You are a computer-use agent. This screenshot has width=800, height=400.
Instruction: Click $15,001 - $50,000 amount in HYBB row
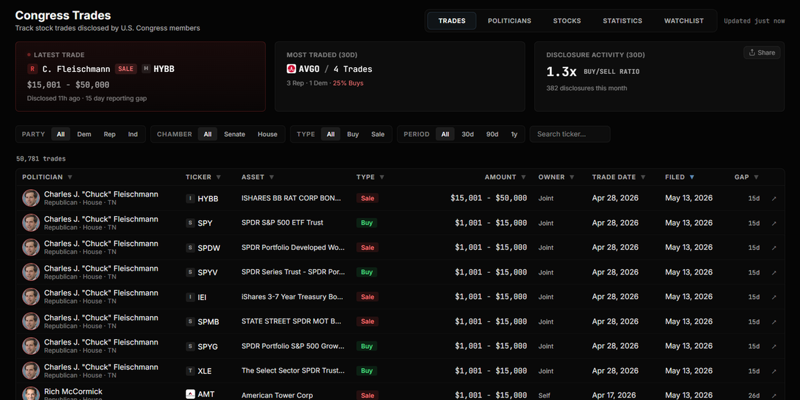489,199
